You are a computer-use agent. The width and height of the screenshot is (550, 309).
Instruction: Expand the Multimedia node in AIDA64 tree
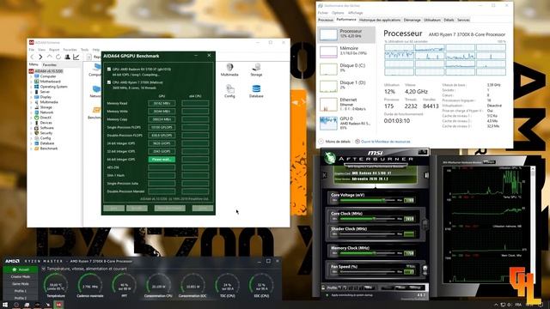pos(31,102)
